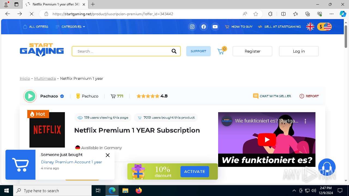Open the tab actions menu icon

tap(16, 4)
